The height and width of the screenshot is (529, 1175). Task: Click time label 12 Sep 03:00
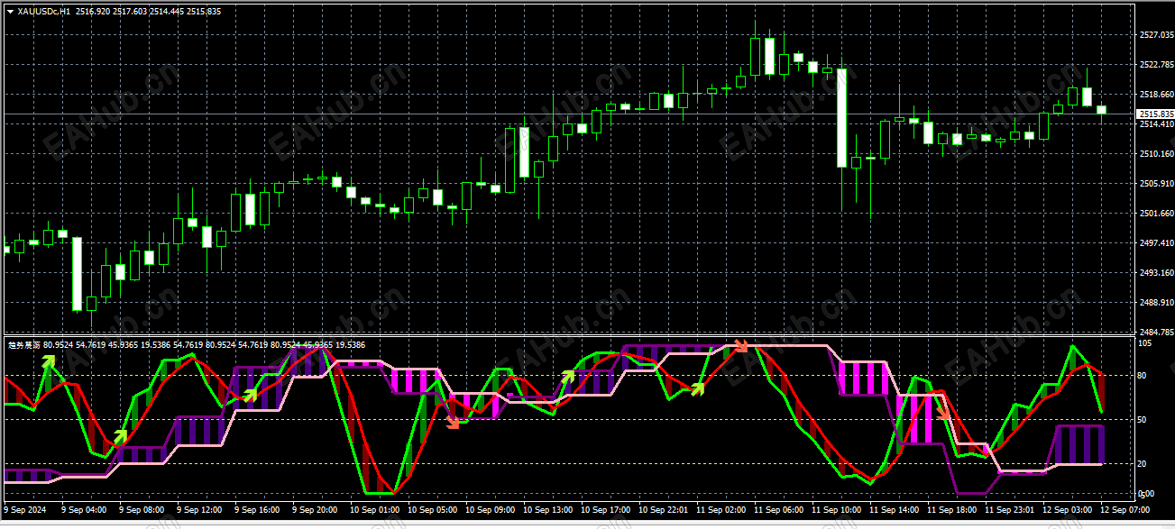tap(1069, 510)
